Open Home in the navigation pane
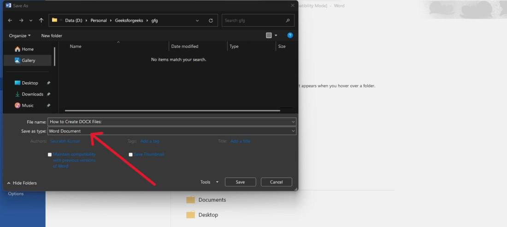The width and height of the screenshot is (507, 227). coord(28,49)
